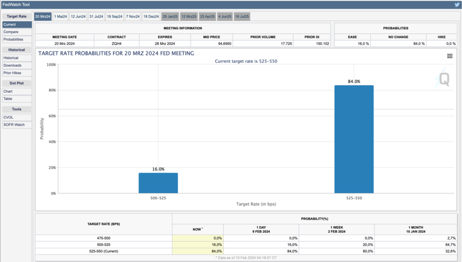The width and height of the screenshot is (462, 262).
Task: Click the 525-550 probability bar
Action: pyautogui.click(x=354, y=139)
